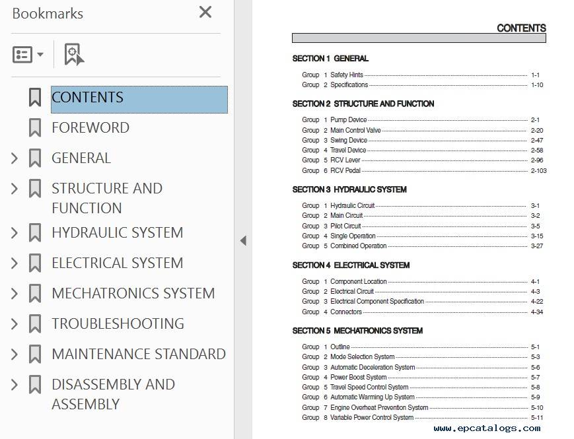Screen dimensions: 574x439
Task: Click the Combined Operation entry
Action: click(423, 246)
